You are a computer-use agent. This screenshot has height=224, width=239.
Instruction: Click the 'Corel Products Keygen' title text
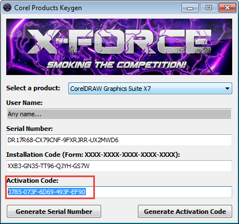click(x=48, y=8)
